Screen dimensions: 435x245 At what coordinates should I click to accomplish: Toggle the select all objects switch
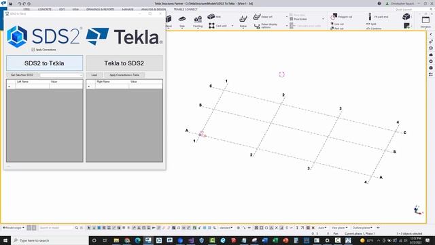click(x=89, y=228)
